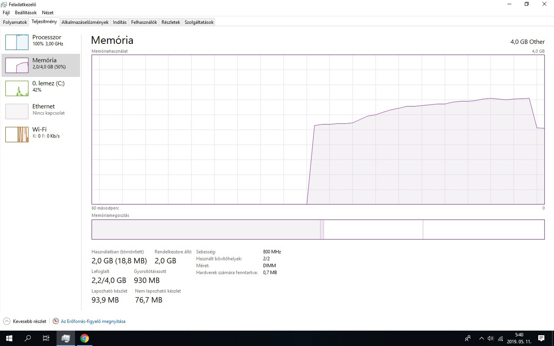Screen dimensions: 554x346
Task: Select the Wi-Fi graph thumbnail
Action: click(17, 135)
